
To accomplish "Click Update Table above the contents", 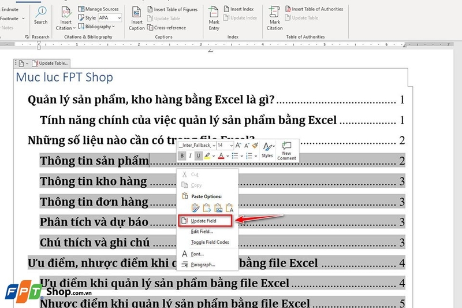I will pyautogui.click(x=50, y=63).
